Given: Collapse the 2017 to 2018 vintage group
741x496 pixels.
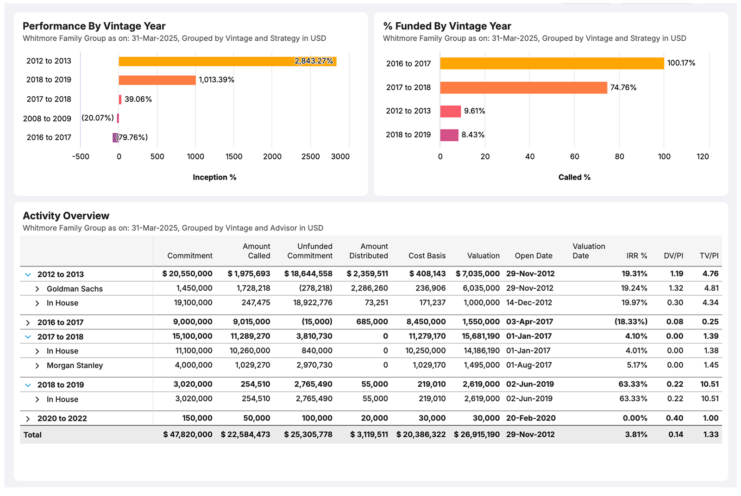Looking at the screenshot, I should click(28, 336).
